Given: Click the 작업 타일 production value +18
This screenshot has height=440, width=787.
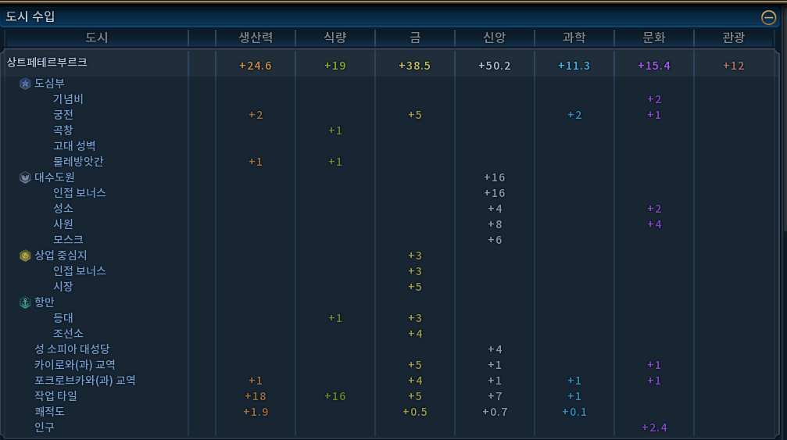Looking at the screenshot, I should (x=256, y=396).
